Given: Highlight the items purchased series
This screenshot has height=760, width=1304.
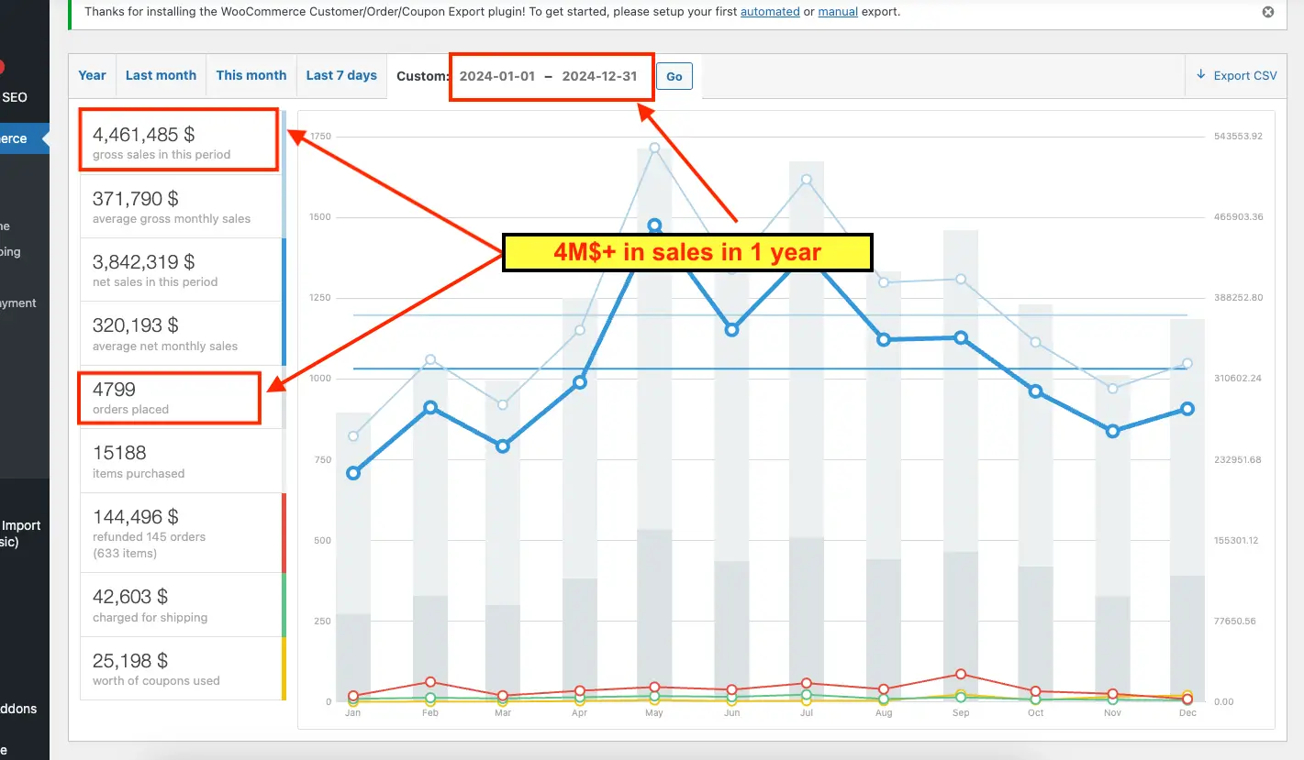Looking at the screenshot, I should click(184, 461).
